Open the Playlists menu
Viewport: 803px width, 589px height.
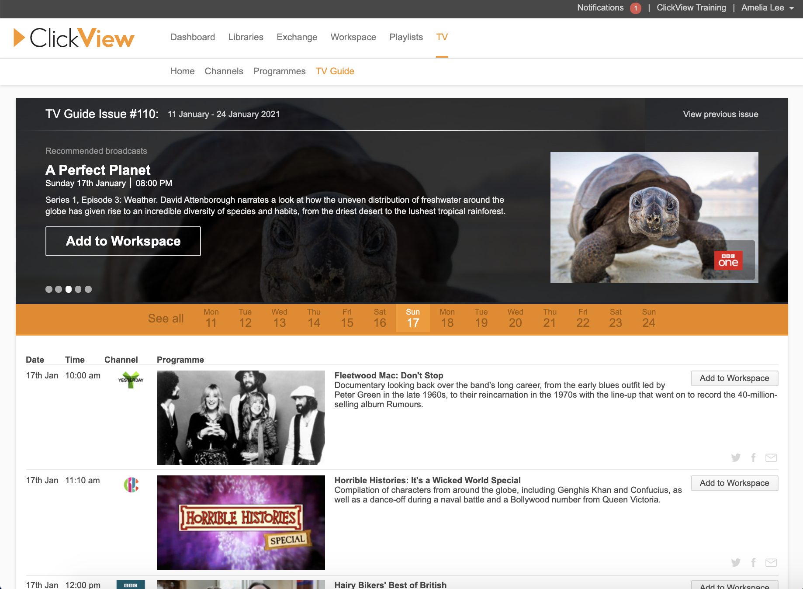coord(406,37)
